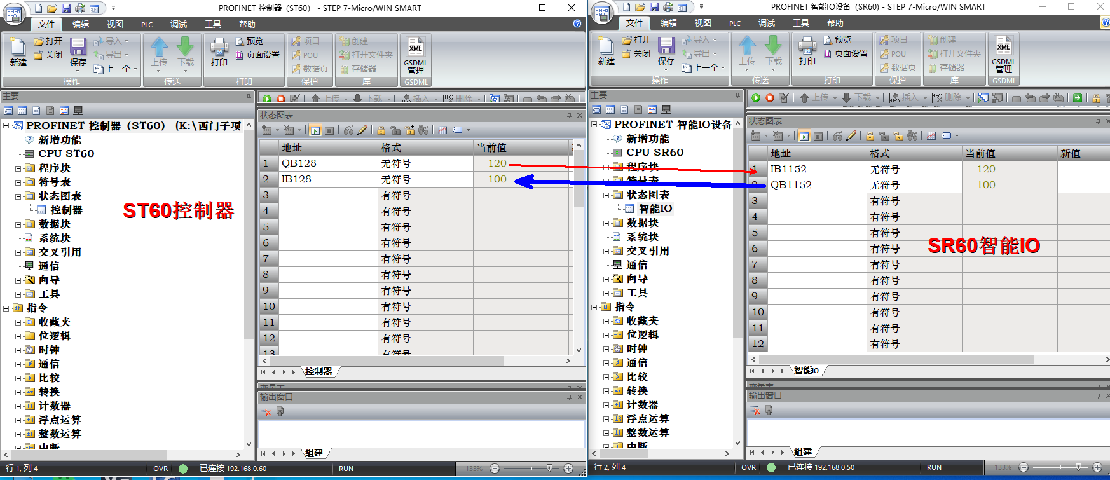Click 页面设置 in the ST60 ribbon

tap(258, 55)
